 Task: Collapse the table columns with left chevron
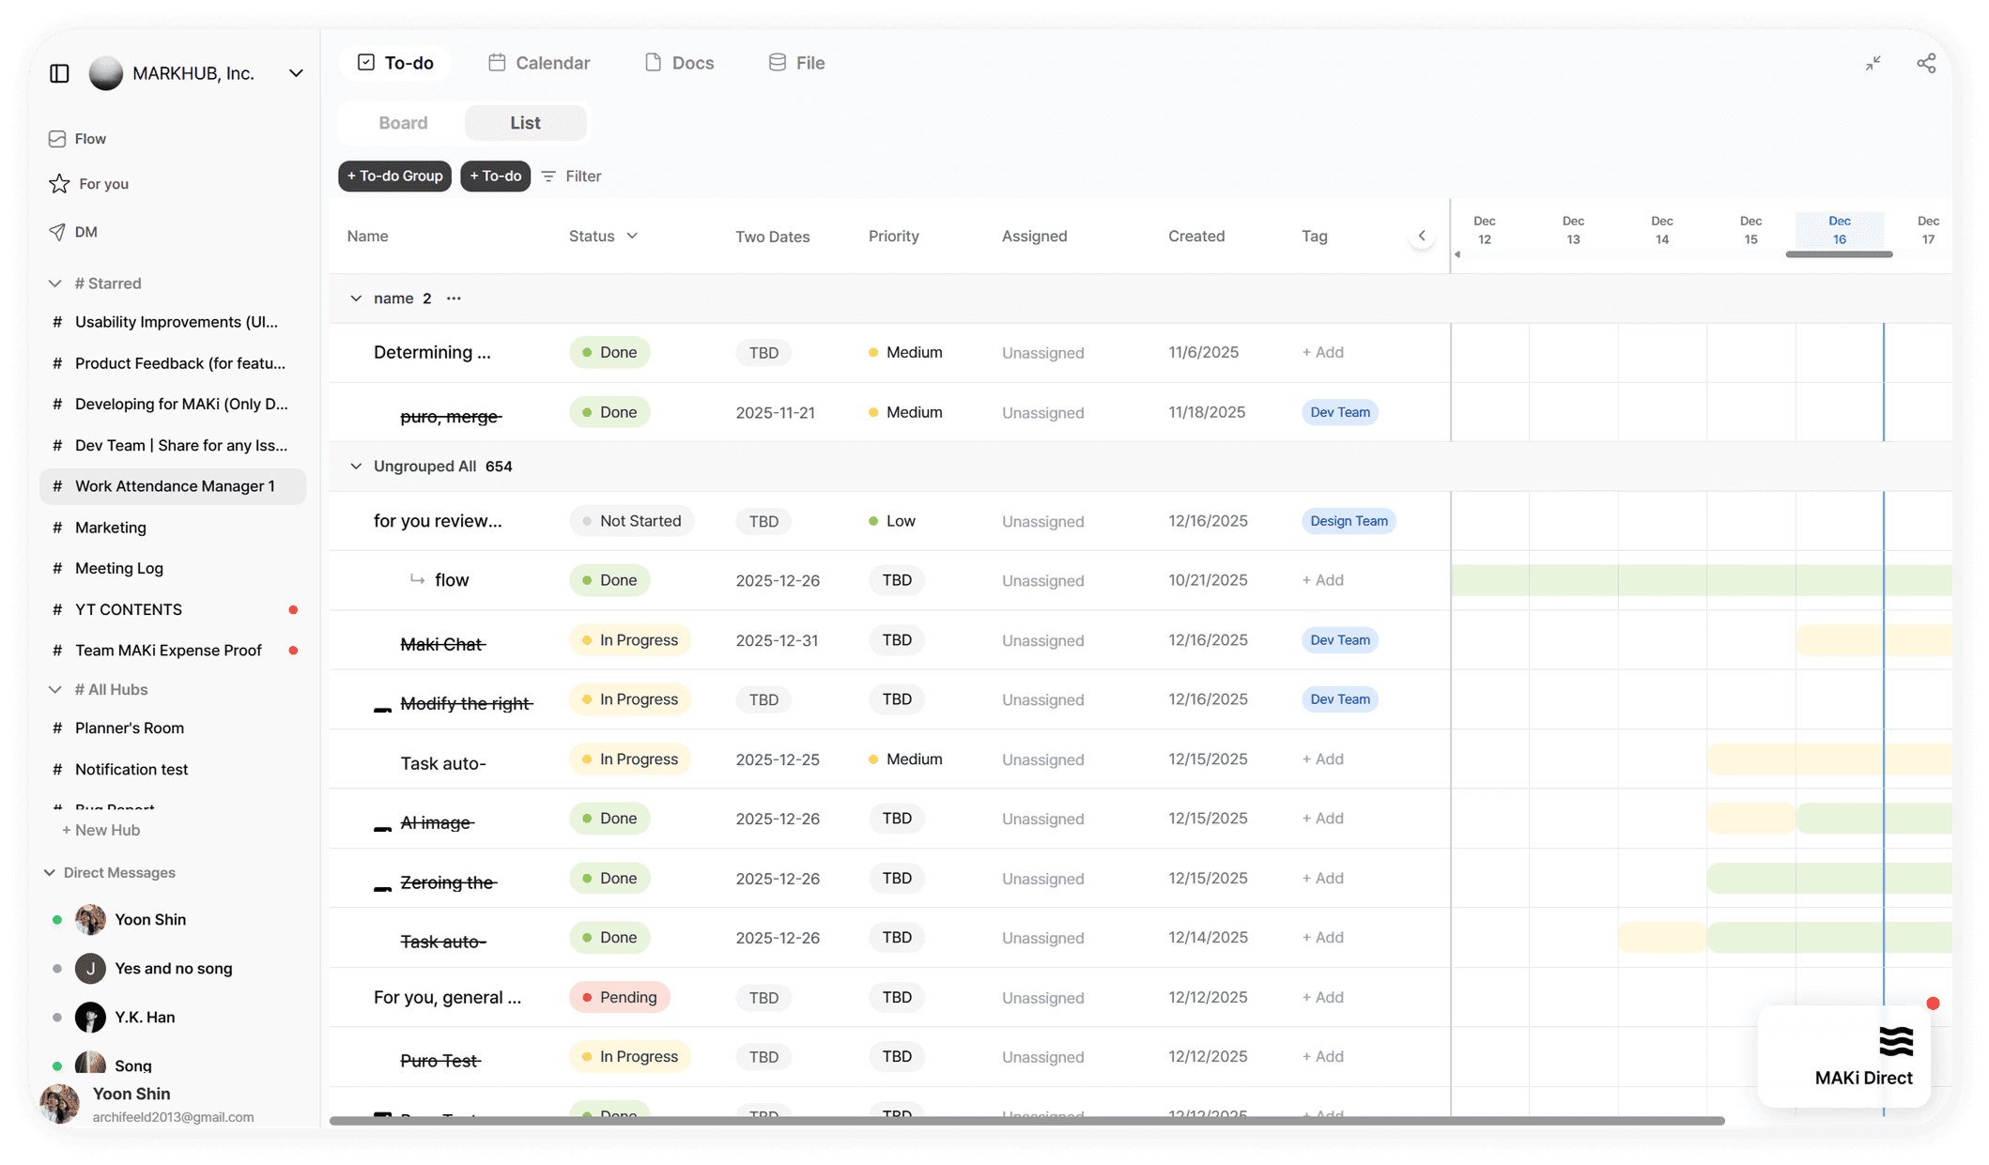(x=1421, y=236)
